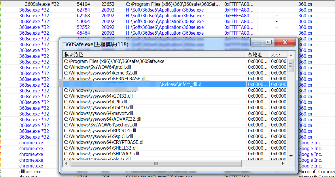Click the module list's vertical scrollbar down arrow
335x177 pixels.
click(x=291, y=156)
